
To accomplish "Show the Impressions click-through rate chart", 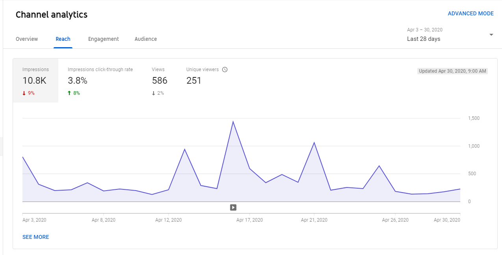I will pyautogui.click(x=100, y=81).
